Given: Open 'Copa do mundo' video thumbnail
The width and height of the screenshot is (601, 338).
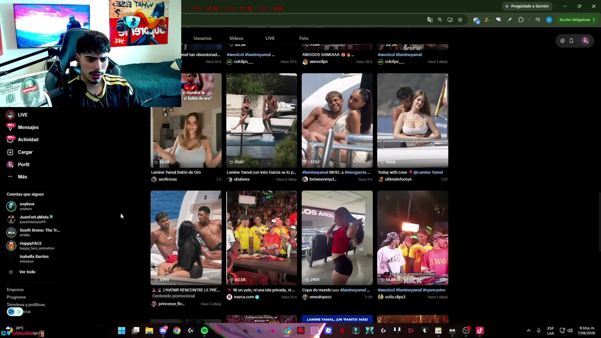Looking at the screenshot, I should [x=337, y=238].
